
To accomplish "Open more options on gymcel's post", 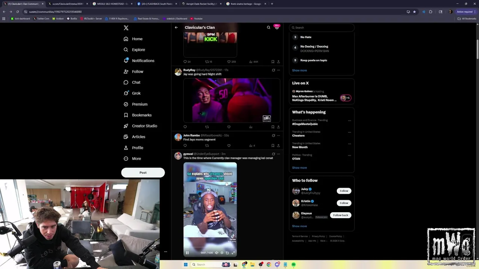I will (x=278, y=154).
